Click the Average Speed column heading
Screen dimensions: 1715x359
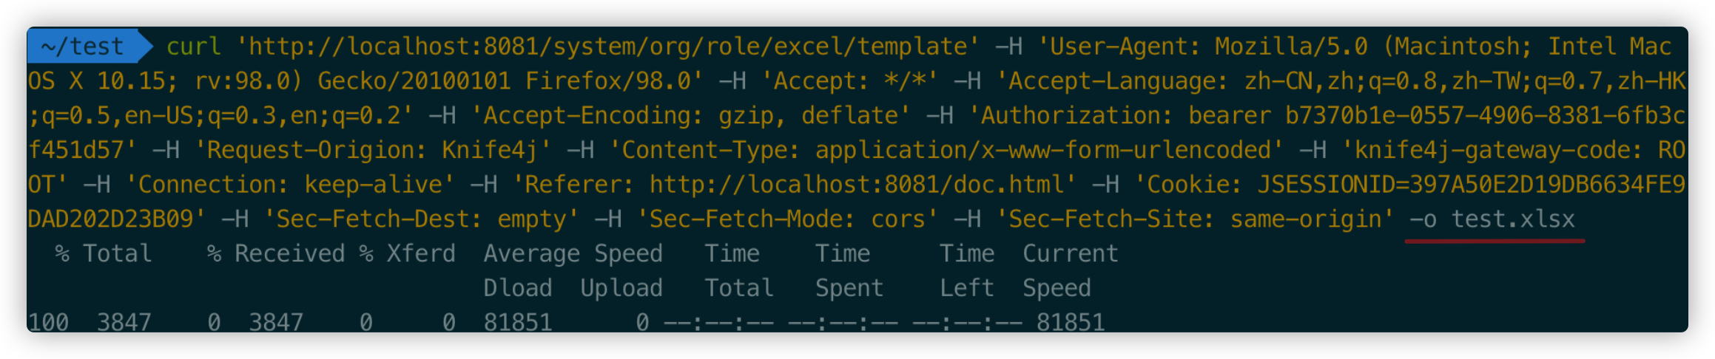[x=573, y=253]
